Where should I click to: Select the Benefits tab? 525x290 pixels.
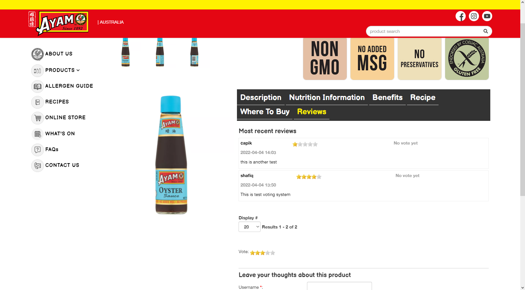click(x=387, y=98)
